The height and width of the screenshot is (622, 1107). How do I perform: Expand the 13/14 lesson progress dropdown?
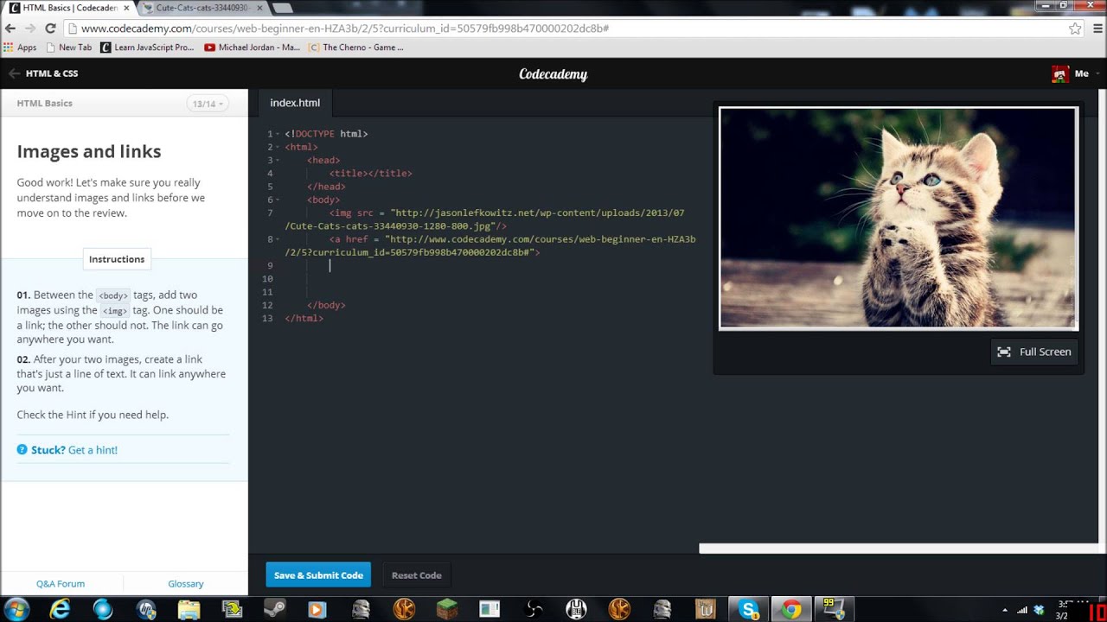[x=207, y=104]
